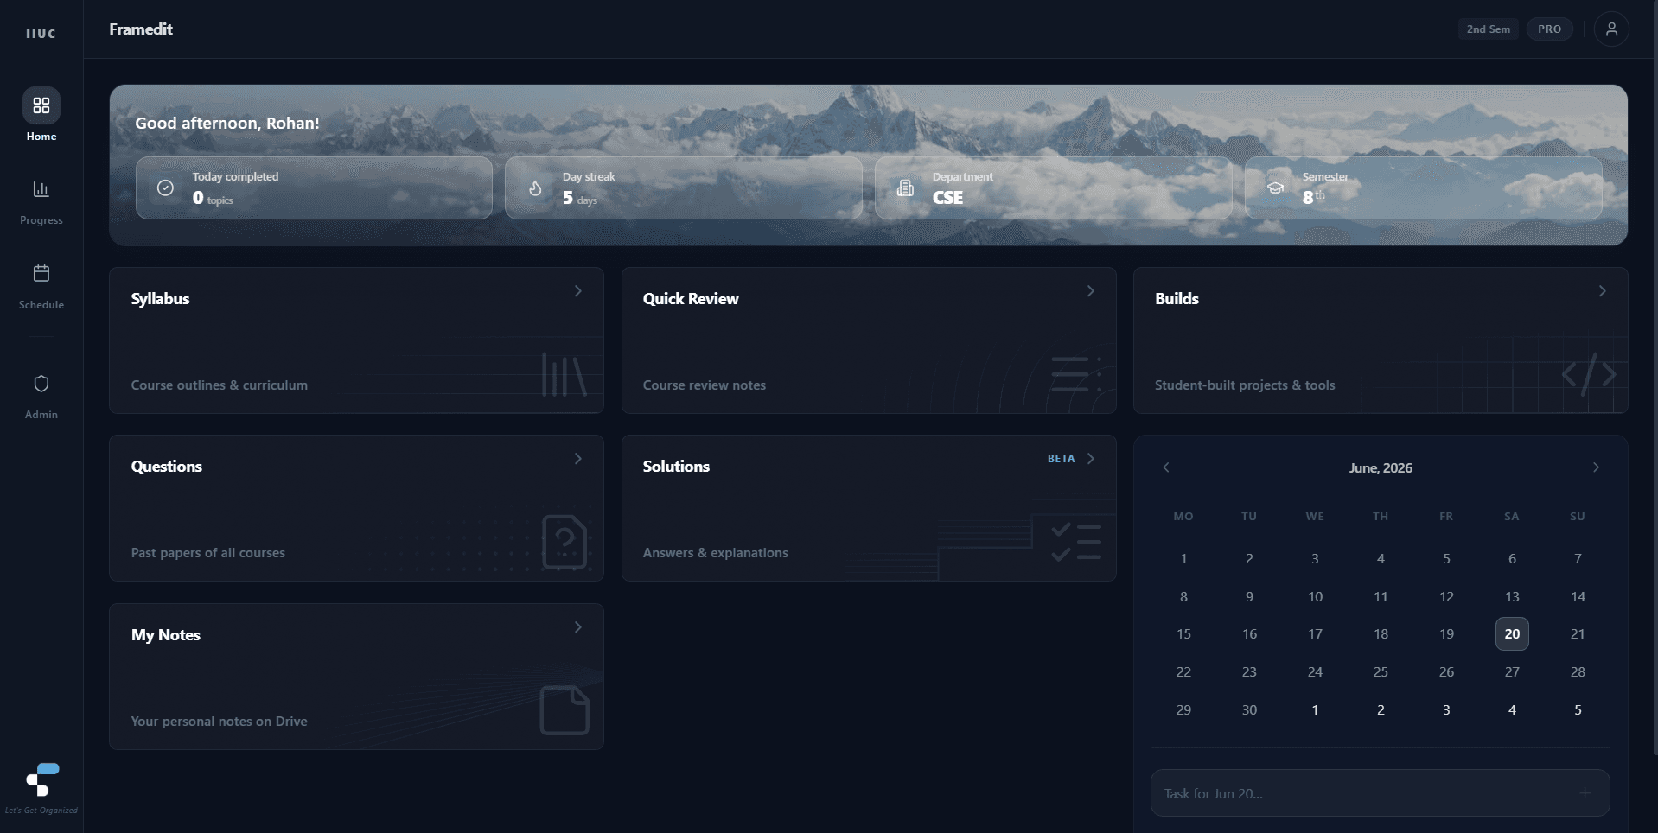Click the BETA label on Solutions

click(x=1061, y=459)
